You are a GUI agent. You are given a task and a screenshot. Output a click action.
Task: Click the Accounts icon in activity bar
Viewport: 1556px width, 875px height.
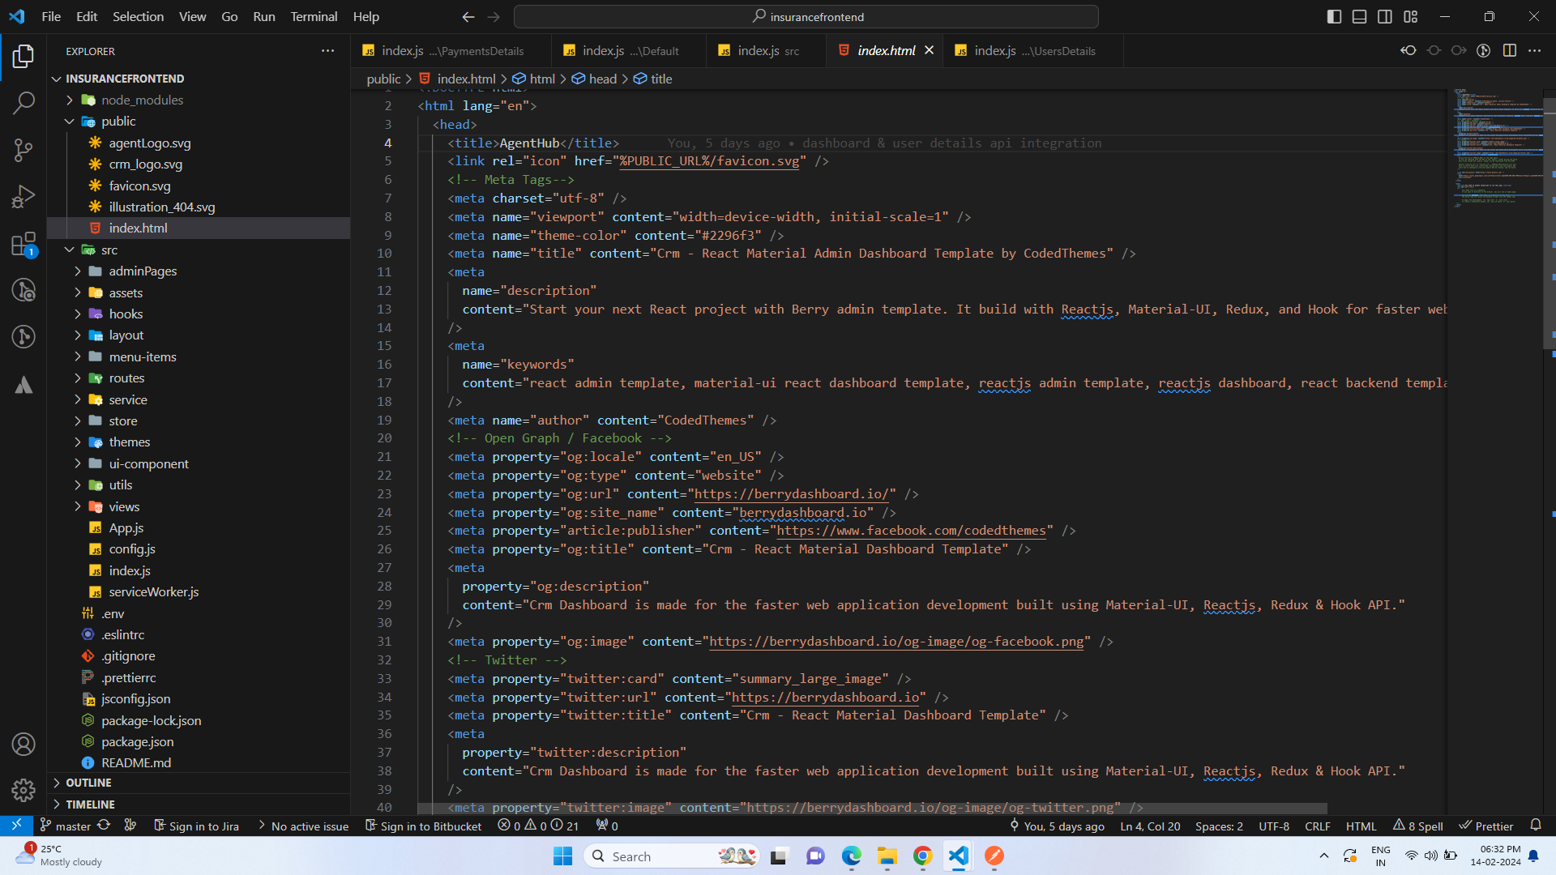point(24,744)
